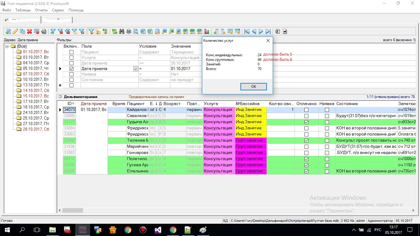Open the Отчеты menu

[41, 10]
